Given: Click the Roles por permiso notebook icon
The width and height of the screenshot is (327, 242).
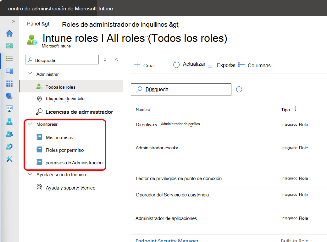Looking at the screenshot, I should pyautogui.click(x=39, y=150).
